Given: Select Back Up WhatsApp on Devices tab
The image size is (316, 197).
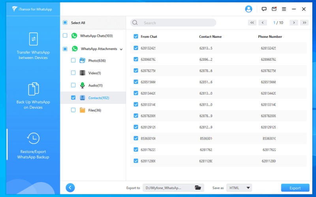Looking at the screenshot, I should coord(33,96).
